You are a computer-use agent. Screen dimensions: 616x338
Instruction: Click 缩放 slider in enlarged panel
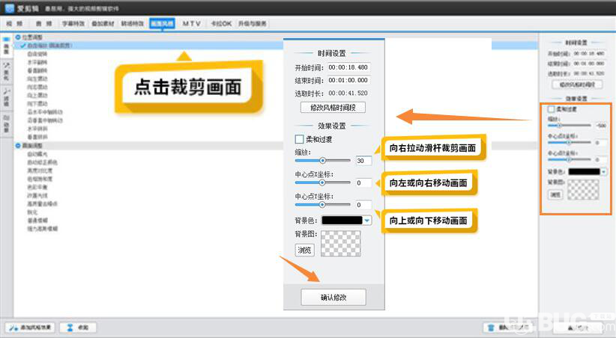(x=322, y=160)
